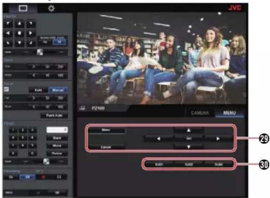The width and height of the screenshot is (270, 198).
Task: Tilt the camera down with arrow
Action: tap(19, 43)
